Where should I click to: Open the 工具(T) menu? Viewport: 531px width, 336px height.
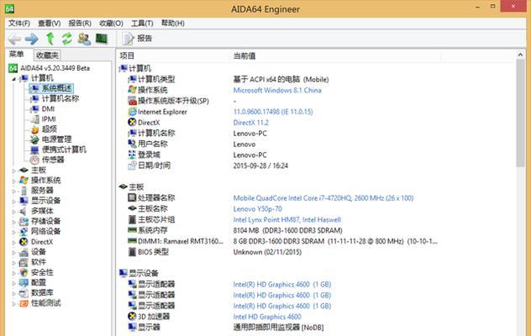pos(142,23)
